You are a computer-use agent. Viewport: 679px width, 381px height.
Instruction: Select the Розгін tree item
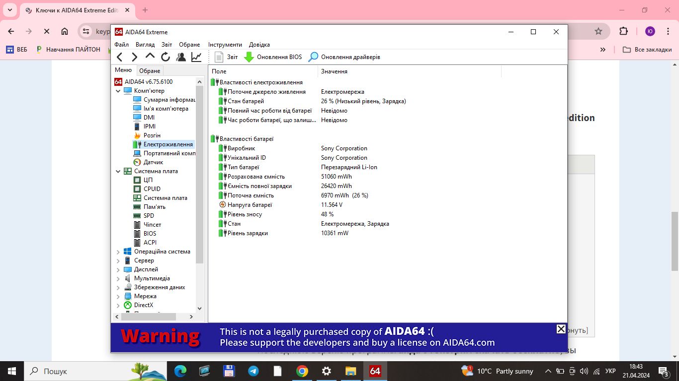[147, 135]
